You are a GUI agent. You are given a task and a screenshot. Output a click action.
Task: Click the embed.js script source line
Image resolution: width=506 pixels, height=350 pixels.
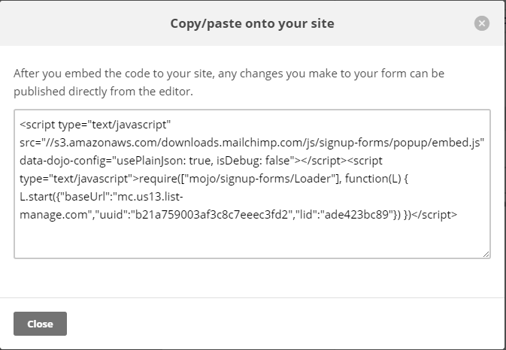click(252, 143)
